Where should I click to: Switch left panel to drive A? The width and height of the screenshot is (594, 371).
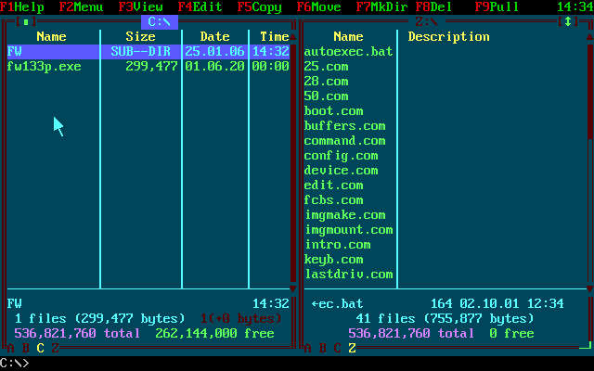(x=10, y=348)
